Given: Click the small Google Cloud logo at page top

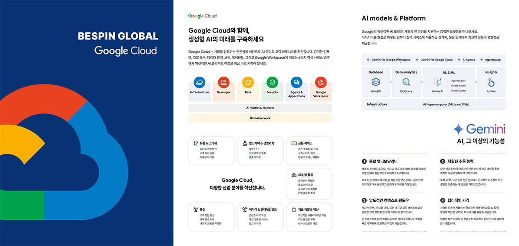Looking at the screenshot, I should pyautogui.click(x=202, y=16).
